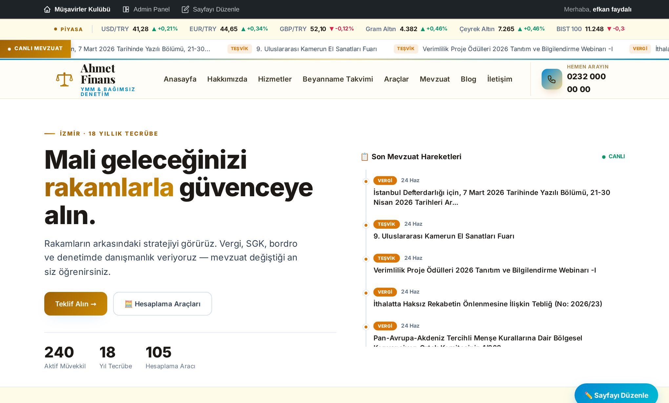Viewport: 669px width, 403px height.
Task: Select Sayfayı Düzenle in the top admin bar
Action: [211, 10]
